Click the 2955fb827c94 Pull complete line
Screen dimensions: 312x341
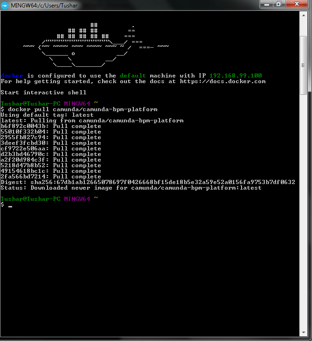click(51, 137)
